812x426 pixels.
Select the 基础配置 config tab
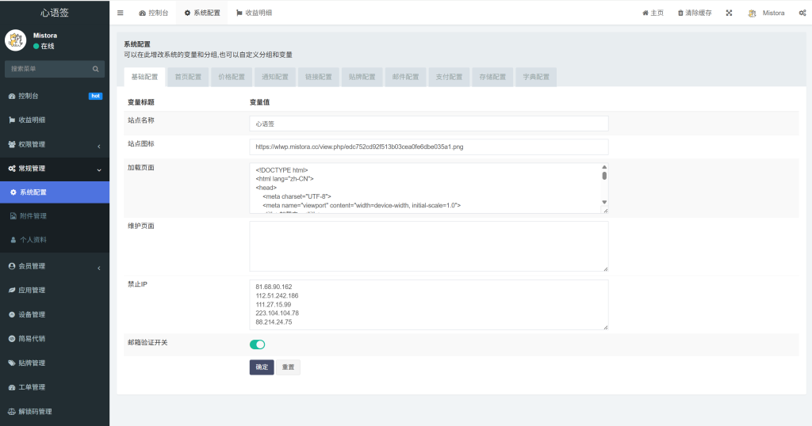pyautogui.click(x=144, y=77)
